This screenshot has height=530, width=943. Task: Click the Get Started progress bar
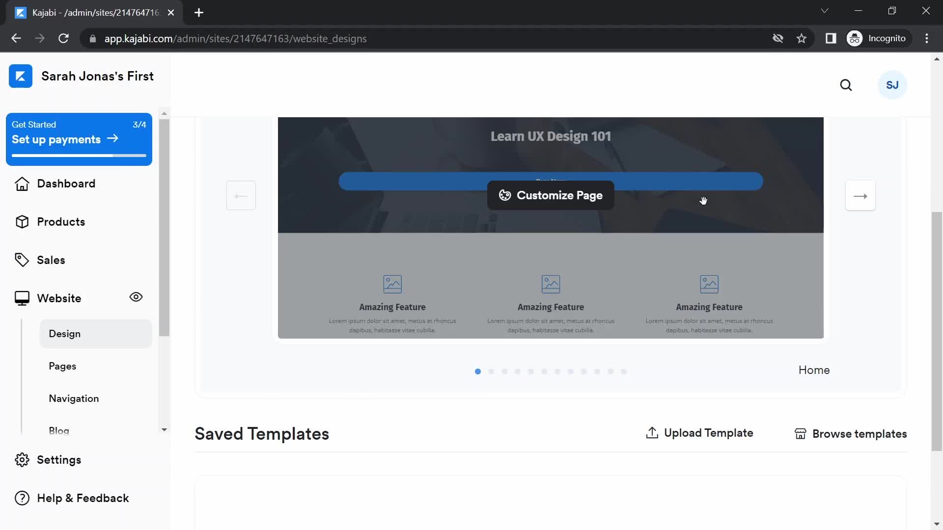tap(79, 156)
